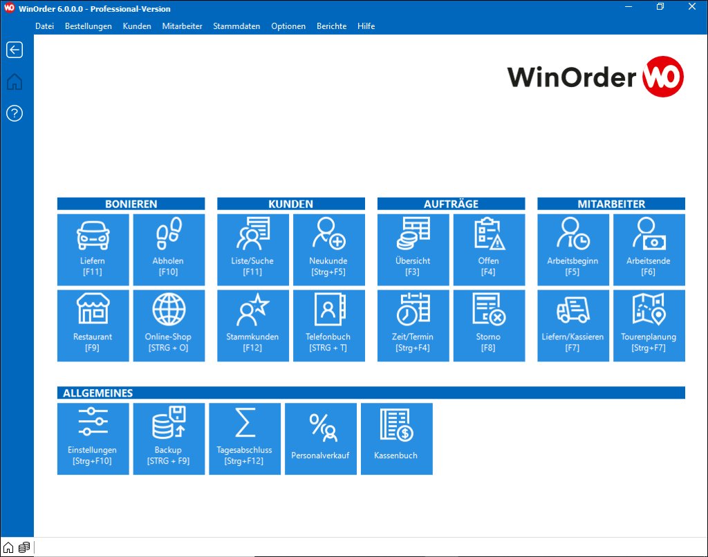Viewport: 708px width, 557px height.
Task: Show open orders via Offen [F4]
Action: point(489,249)
